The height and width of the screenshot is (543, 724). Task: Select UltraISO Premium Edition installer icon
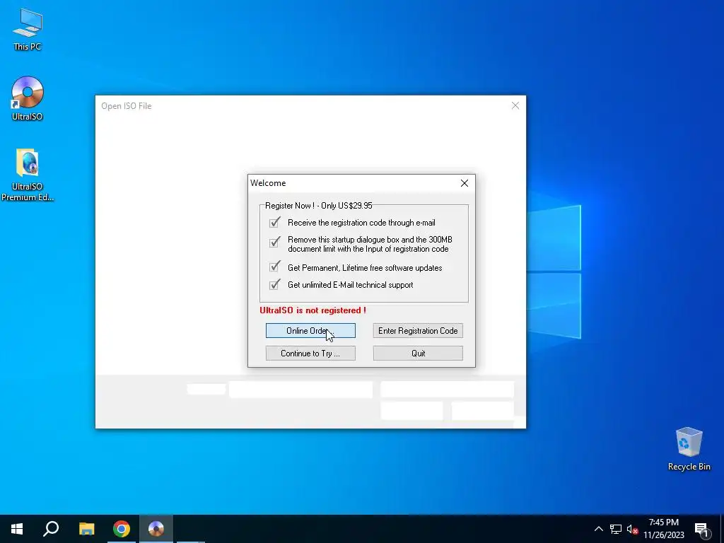tap(28, 174)
